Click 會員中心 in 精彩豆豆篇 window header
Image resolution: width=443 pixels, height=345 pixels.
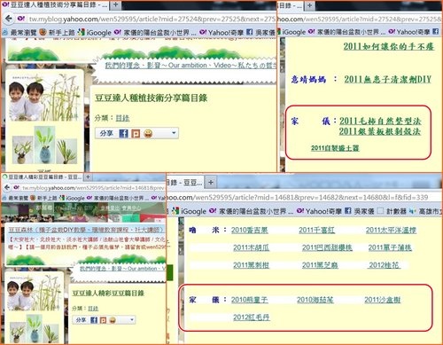tap(132, 208)
